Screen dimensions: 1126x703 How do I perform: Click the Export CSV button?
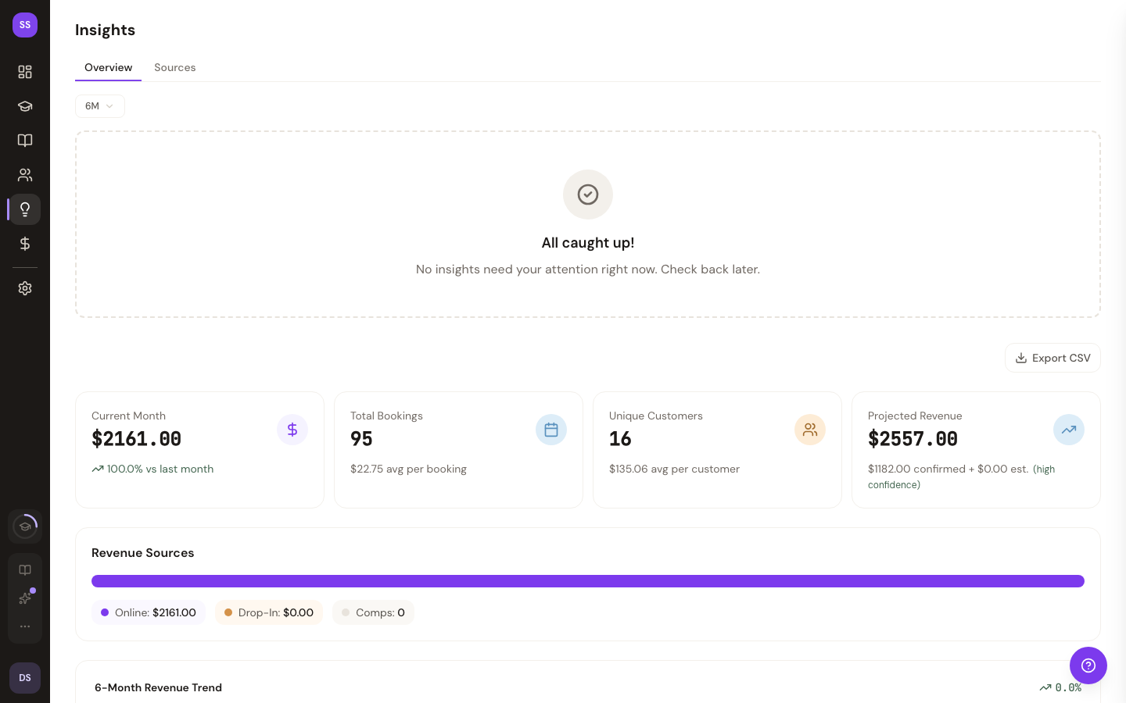click(x=1052, y=358)
